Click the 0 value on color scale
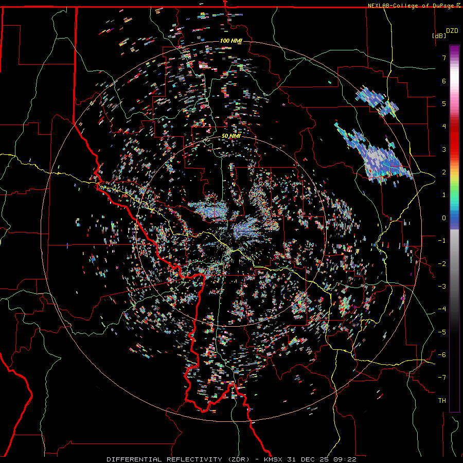This screenshot has width=463, height=463. click(444, 218)
